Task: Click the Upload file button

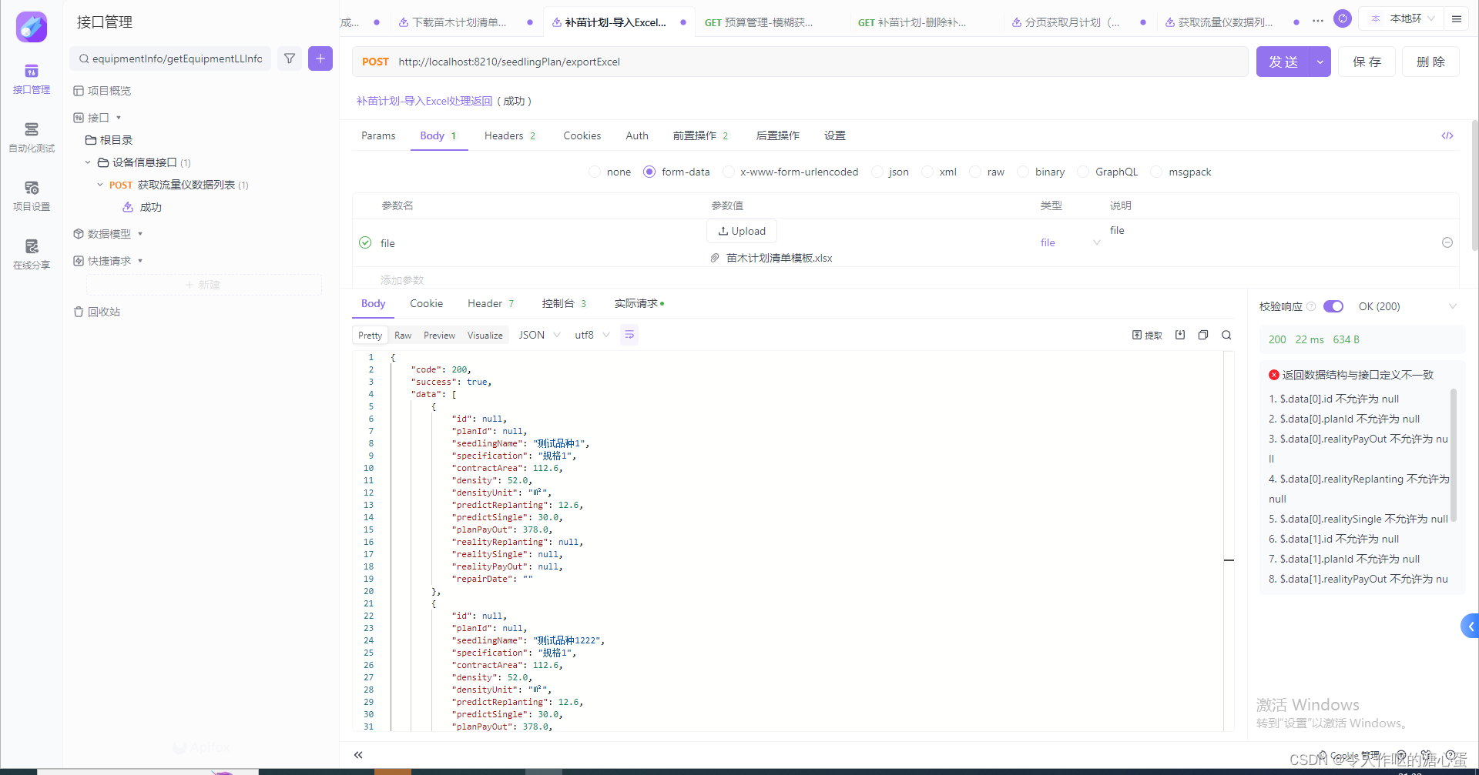Action: pyautogui.click(x=742, y=231)
